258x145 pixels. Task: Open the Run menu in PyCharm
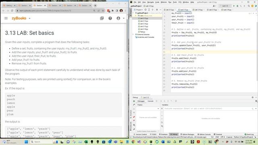click(x=170, y=2)
